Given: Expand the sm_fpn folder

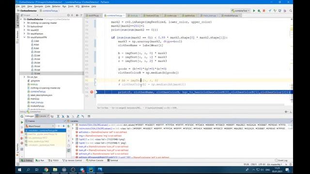Looking at the screenshot, I should click(x=25, y=77).
